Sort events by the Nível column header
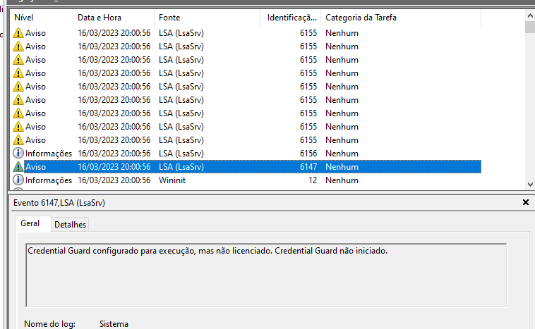The width and height of the screenshot is (535, 329). tap(41, 18)
